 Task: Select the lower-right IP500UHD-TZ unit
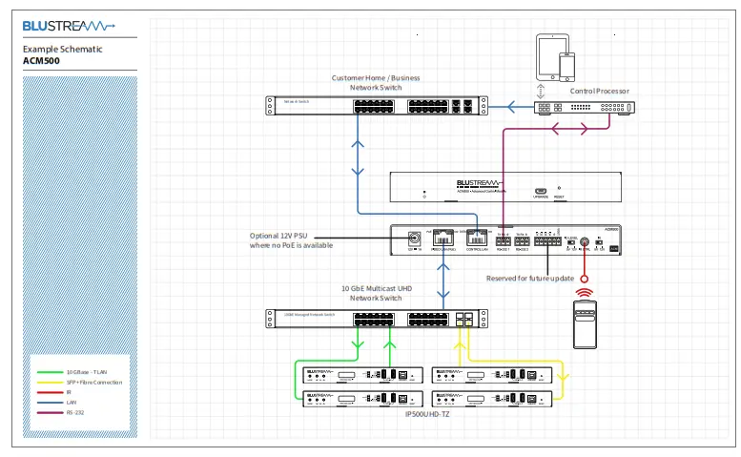[x=492, y=399]
